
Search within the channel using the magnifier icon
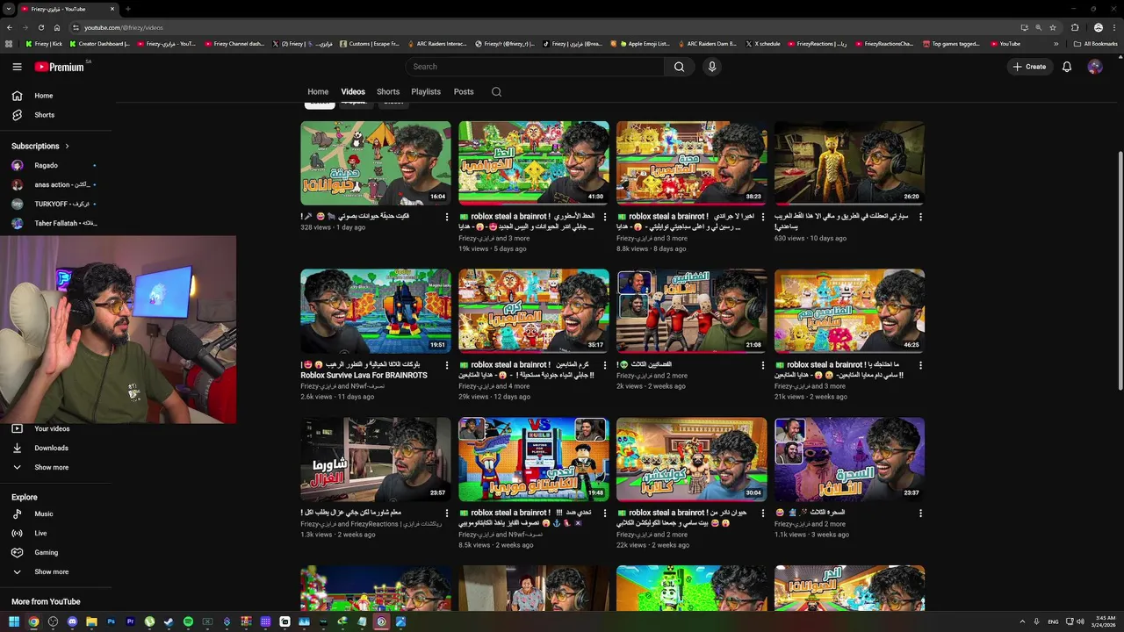(496, 91)
